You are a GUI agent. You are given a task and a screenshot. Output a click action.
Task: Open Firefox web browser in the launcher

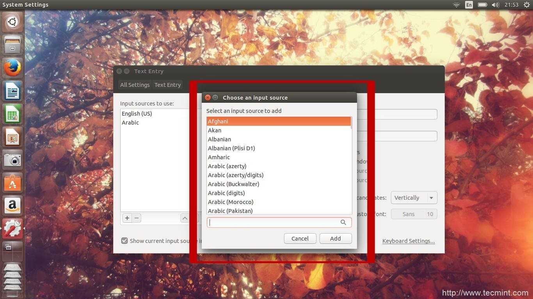[x=12, y=68]
